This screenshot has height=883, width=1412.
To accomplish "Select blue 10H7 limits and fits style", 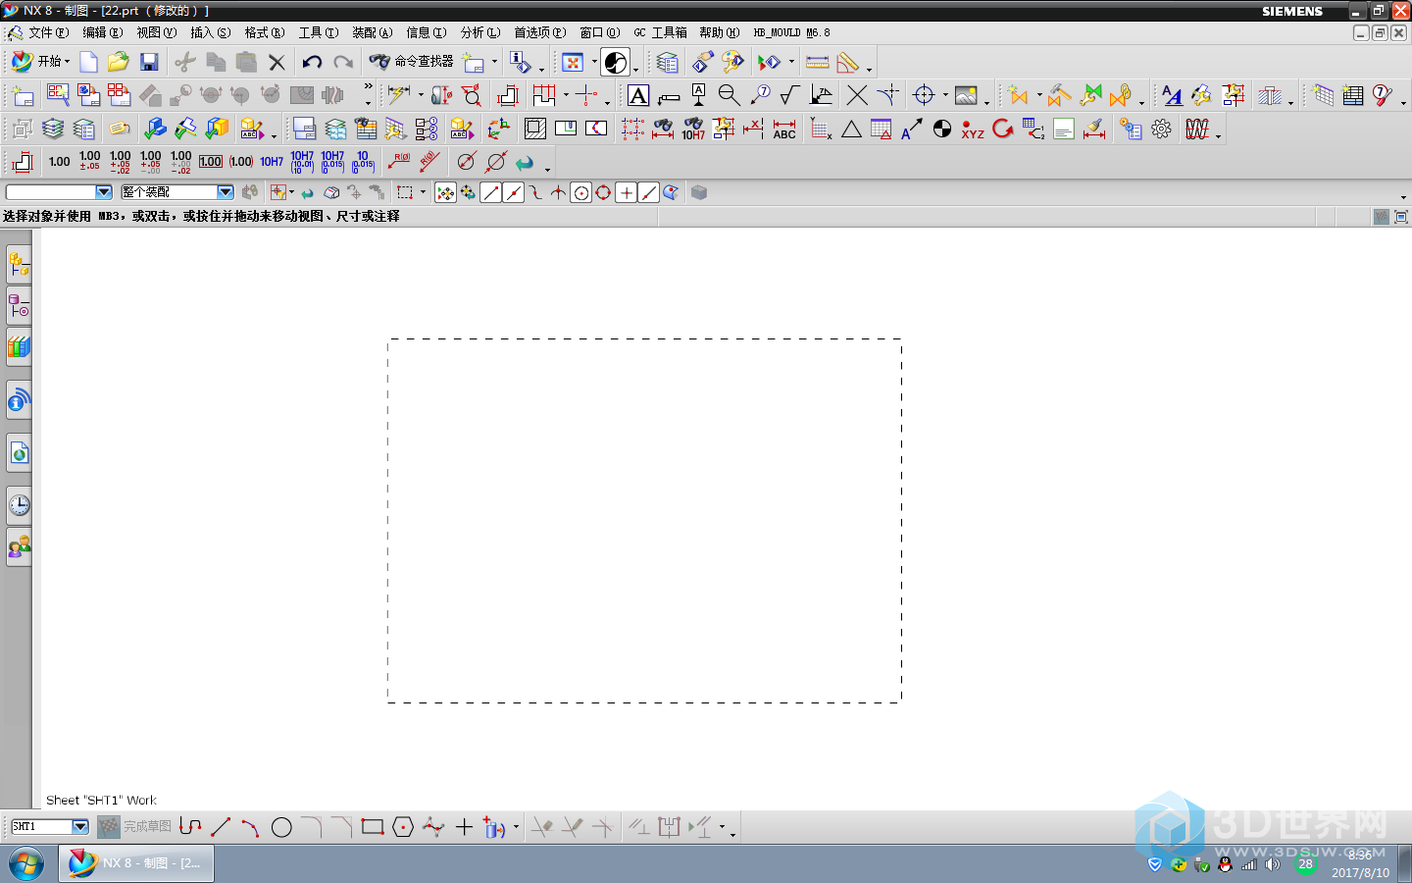I will (272, 162).
